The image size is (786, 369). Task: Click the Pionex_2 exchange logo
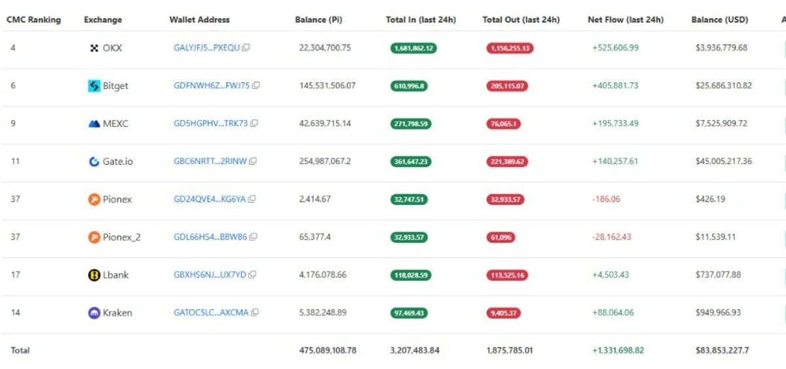click(94, 237)
